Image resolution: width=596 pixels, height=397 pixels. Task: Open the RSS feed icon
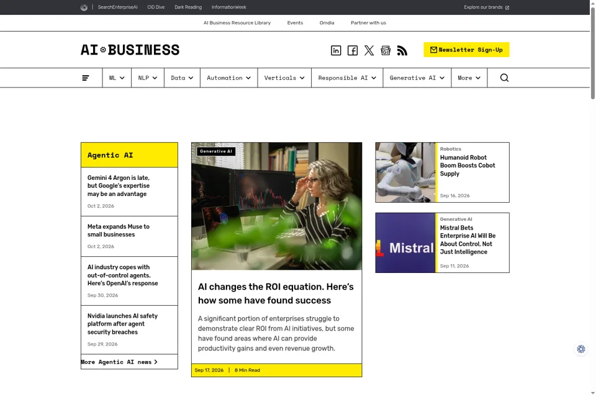pos(402,50)
